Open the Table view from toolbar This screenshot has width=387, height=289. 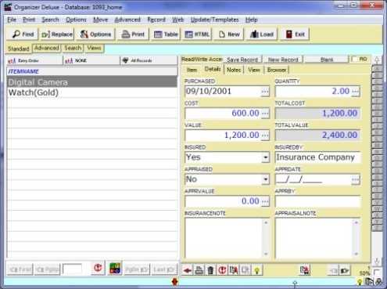click(x=166, y=34)
